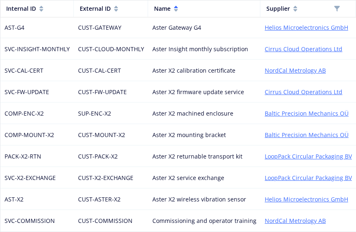The image size is (356, 232).
Task: Open the Helios Microelectronics GmbH link for Aster Gateway G4
Action: point(306,28)
